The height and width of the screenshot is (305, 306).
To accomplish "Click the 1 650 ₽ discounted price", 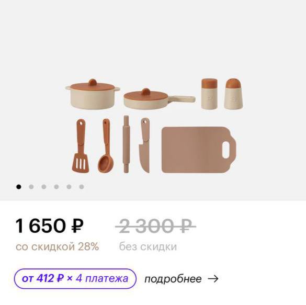I will 49,225.
